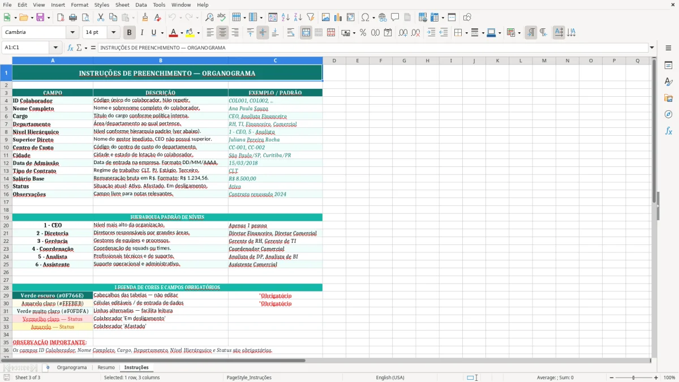Viewport: 679px width, 382px height.
Task: Open the Name Box dropdown arrow
Action: tap(55, 48)
